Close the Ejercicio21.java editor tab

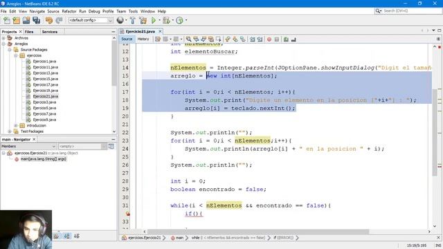click(160, 31)
